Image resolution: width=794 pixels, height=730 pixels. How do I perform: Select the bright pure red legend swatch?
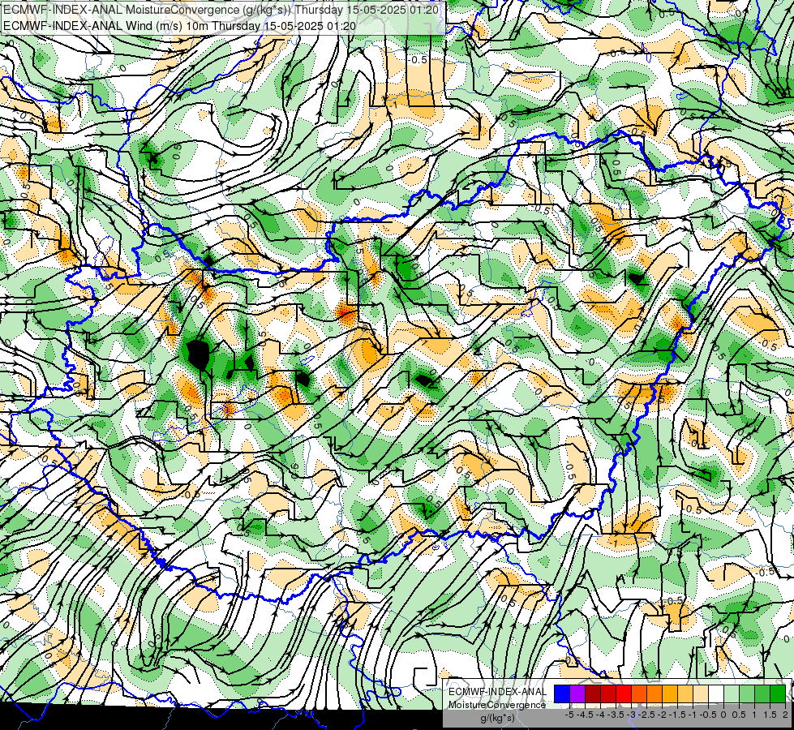[624, 693]
